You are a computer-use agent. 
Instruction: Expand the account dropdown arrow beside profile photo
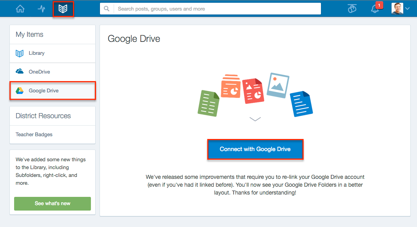click(x=407, y=9)
